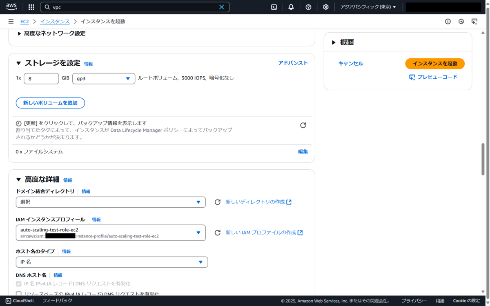
Task: Open the gp3 volume type dropdown
Action: pyautogui.click(x=104, y=78)
